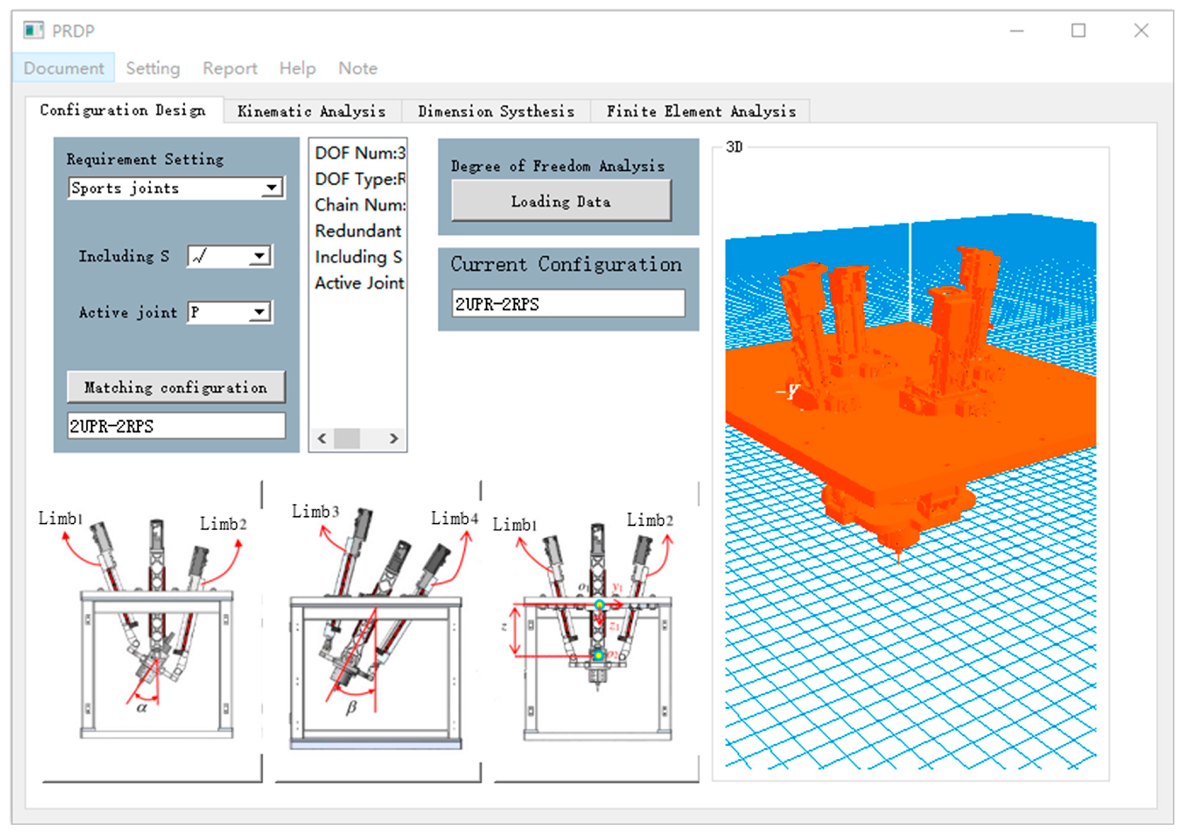Switch to Dimension Systhesis tab
The height and width of the screenshot is (836, 1185).
point(496,111)
